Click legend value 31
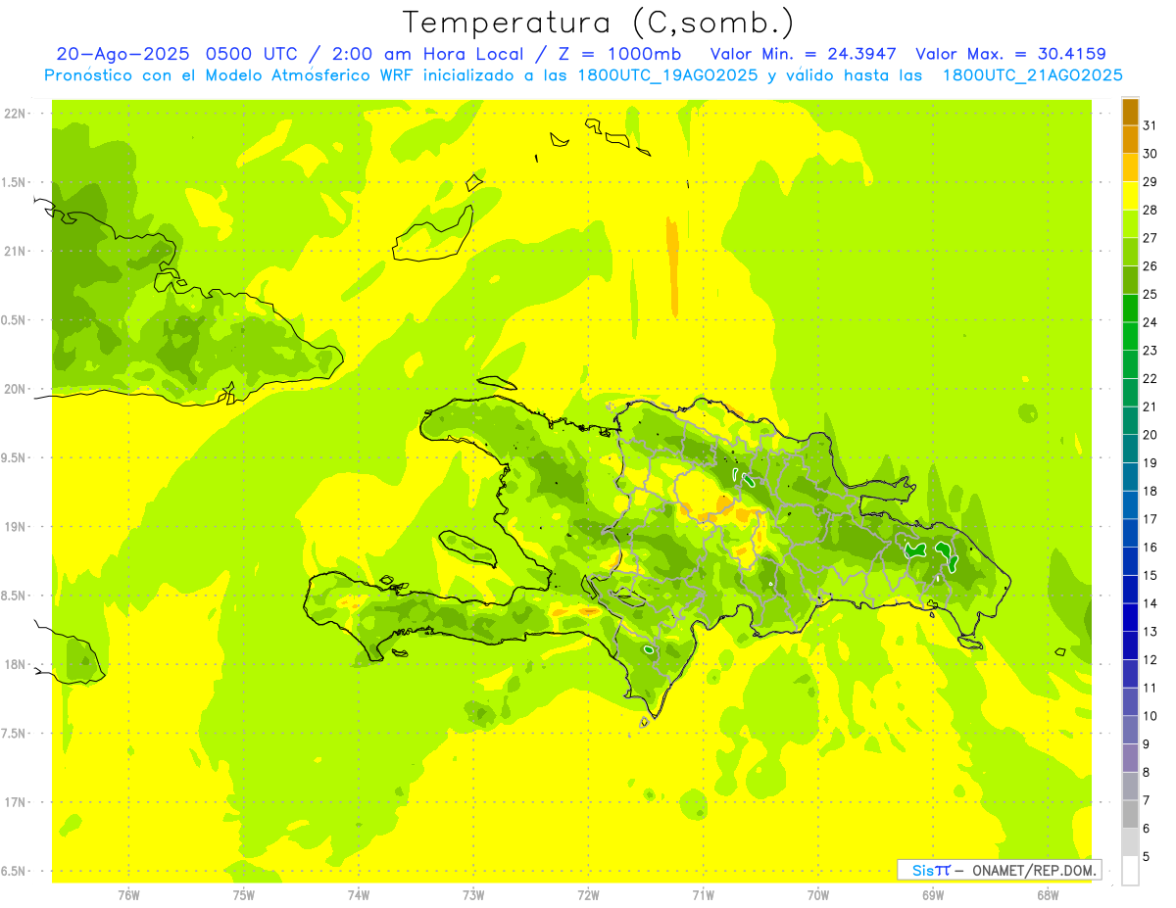 tap(1151, 125)
